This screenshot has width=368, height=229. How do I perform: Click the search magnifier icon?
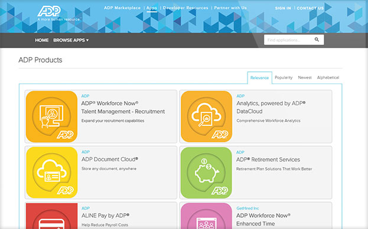[317, 39]
